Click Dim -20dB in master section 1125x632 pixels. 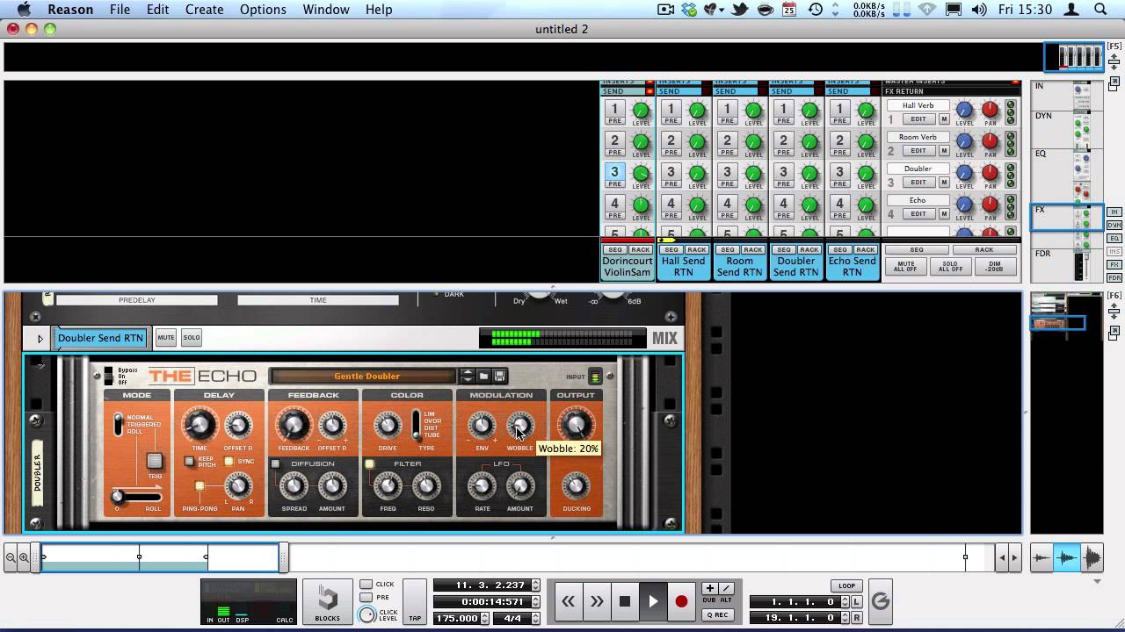996,266
